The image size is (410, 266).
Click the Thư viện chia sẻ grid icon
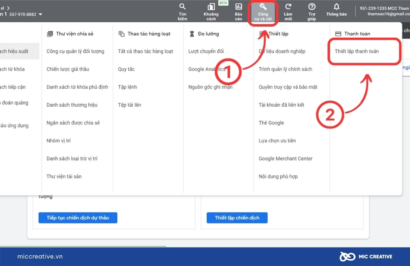[x=50, y=34]
